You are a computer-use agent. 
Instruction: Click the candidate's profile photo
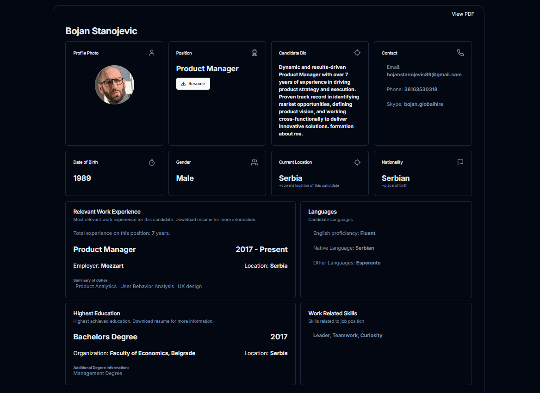pos(114,85)
